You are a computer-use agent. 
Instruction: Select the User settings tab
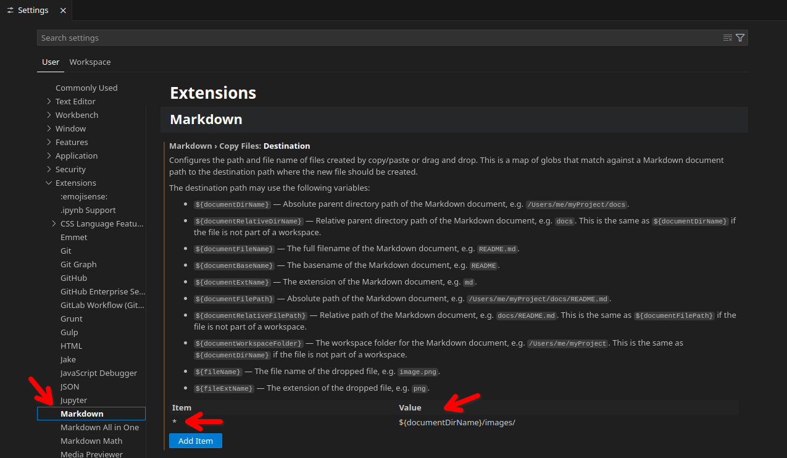pos(51,62)
